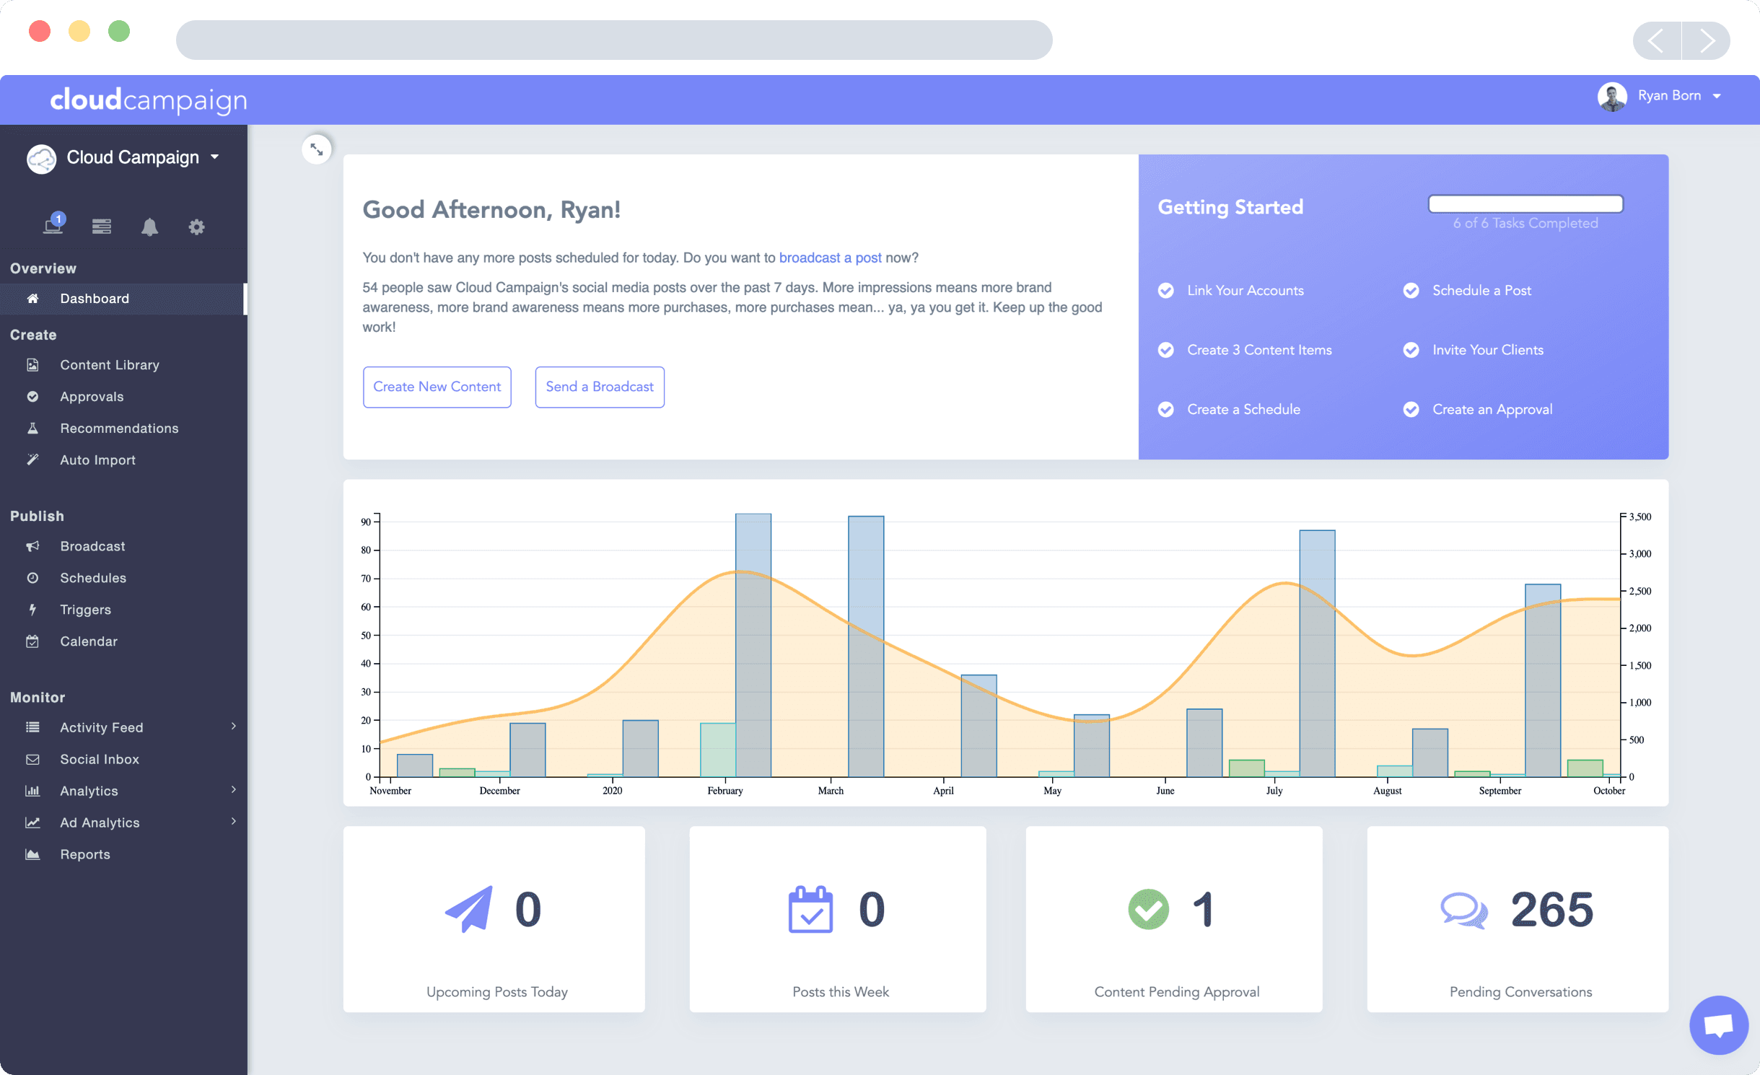Click the expand arrows icon near dashboard
The width and height of the screenshot is (1760, 1075).
click(317, 150)
